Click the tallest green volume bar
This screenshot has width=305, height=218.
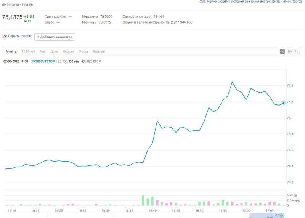coord(143,200)
